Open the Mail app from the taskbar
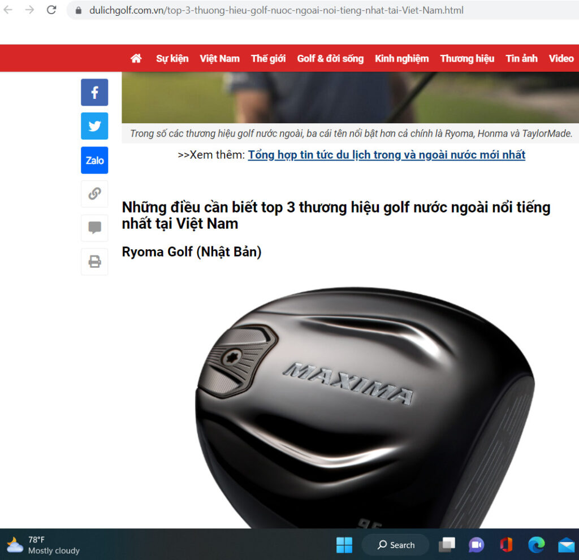Viewport: 579px width, 560px height. point(566,545)
